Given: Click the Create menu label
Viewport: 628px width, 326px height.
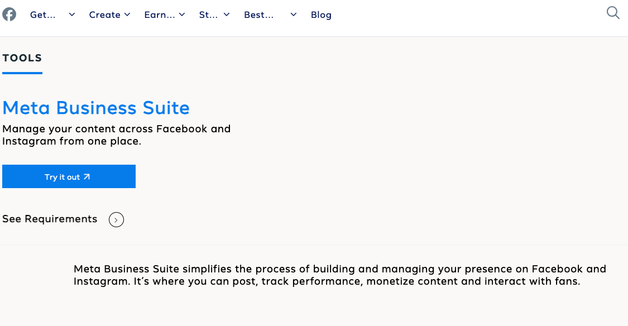Looking at the screenshot, I should [105, 15].
